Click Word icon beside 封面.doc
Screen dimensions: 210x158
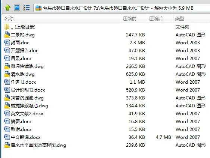[7, 43]
